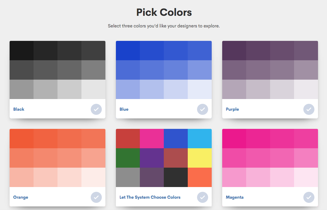Choose the lightest peach swatch in Orange palette
The width and height of the screenshot is (327, 210).
coord(93,177)
